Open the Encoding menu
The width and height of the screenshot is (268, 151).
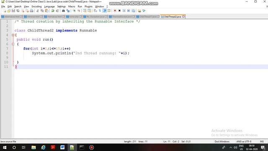(x=36, y=7)
